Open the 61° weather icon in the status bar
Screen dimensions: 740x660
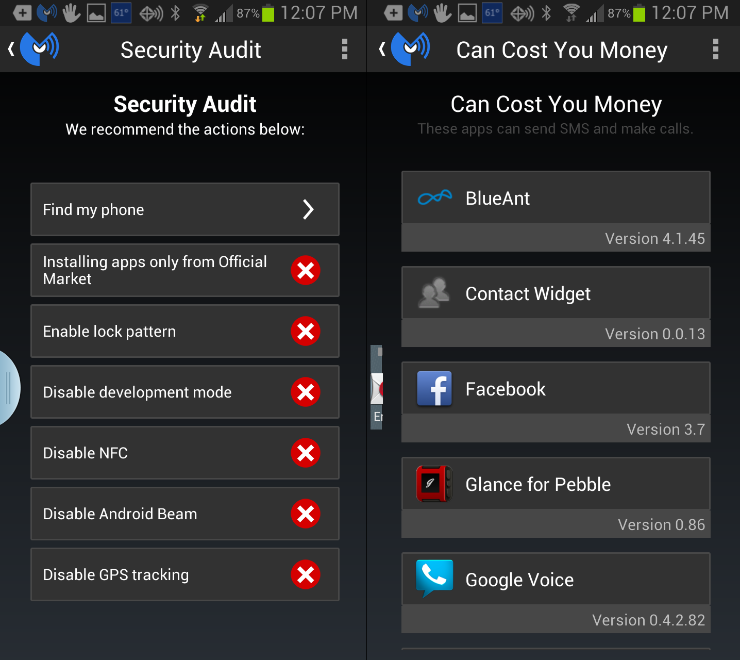pyautogui.click(x=122, y=12)
